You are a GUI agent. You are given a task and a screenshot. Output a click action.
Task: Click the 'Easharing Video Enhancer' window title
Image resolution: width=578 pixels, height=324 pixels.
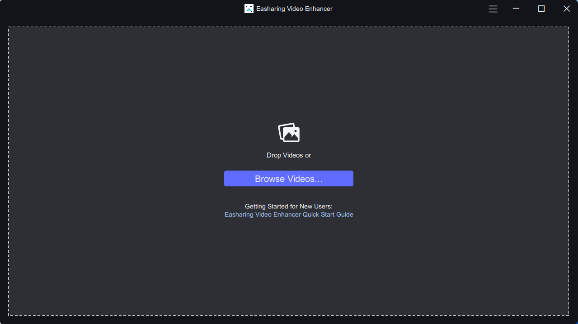pyautogui.click(x=294, y=9)
